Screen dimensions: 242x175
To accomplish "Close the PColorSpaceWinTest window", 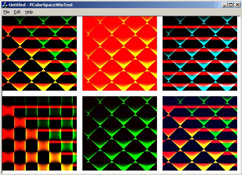I will (238, 5).
